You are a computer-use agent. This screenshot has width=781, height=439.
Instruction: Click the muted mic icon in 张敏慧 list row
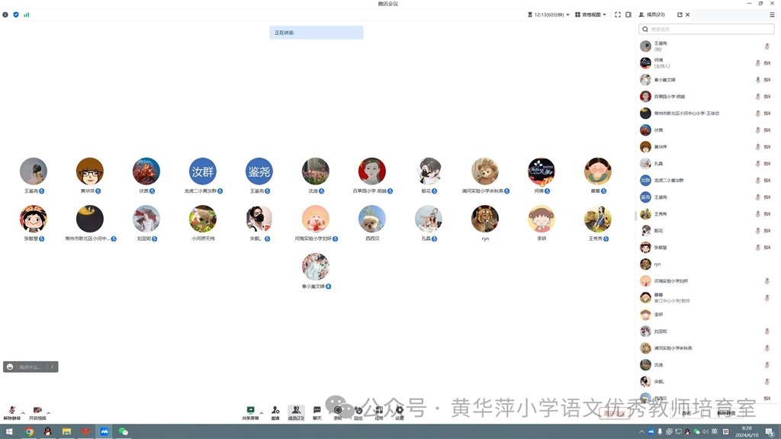(757, 248)
